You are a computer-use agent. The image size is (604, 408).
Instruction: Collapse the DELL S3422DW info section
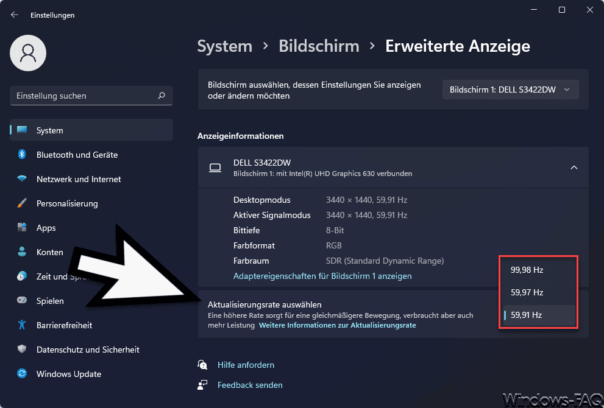tap(574, 167)
